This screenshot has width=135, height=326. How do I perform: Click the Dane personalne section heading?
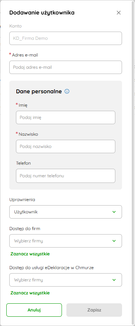(39, 91)
